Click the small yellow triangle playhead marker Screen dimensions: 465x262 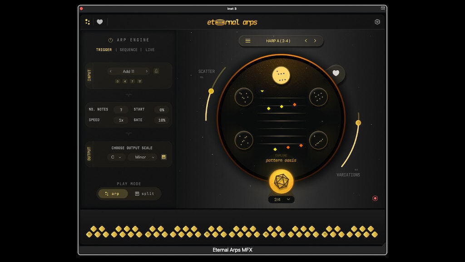click(262, 91)
